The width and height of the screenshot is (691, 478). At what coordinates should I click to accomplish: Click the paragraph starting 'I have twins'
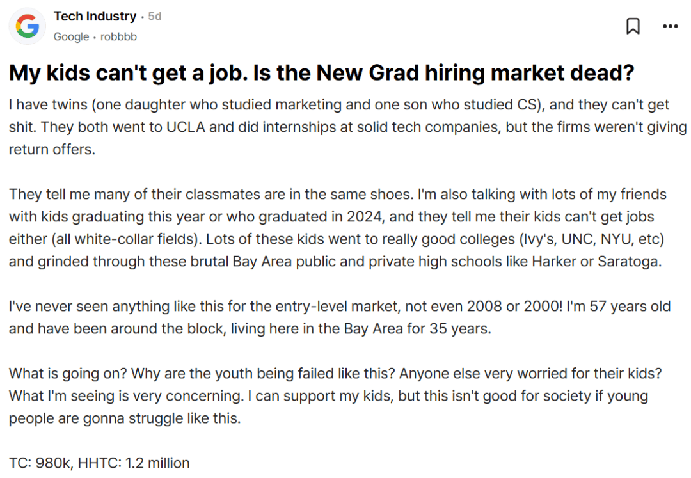tap(347, 127)
